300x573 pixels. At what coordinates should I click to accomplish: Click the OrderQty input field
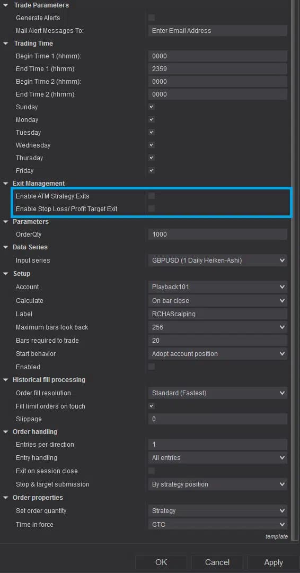point(217,235)
